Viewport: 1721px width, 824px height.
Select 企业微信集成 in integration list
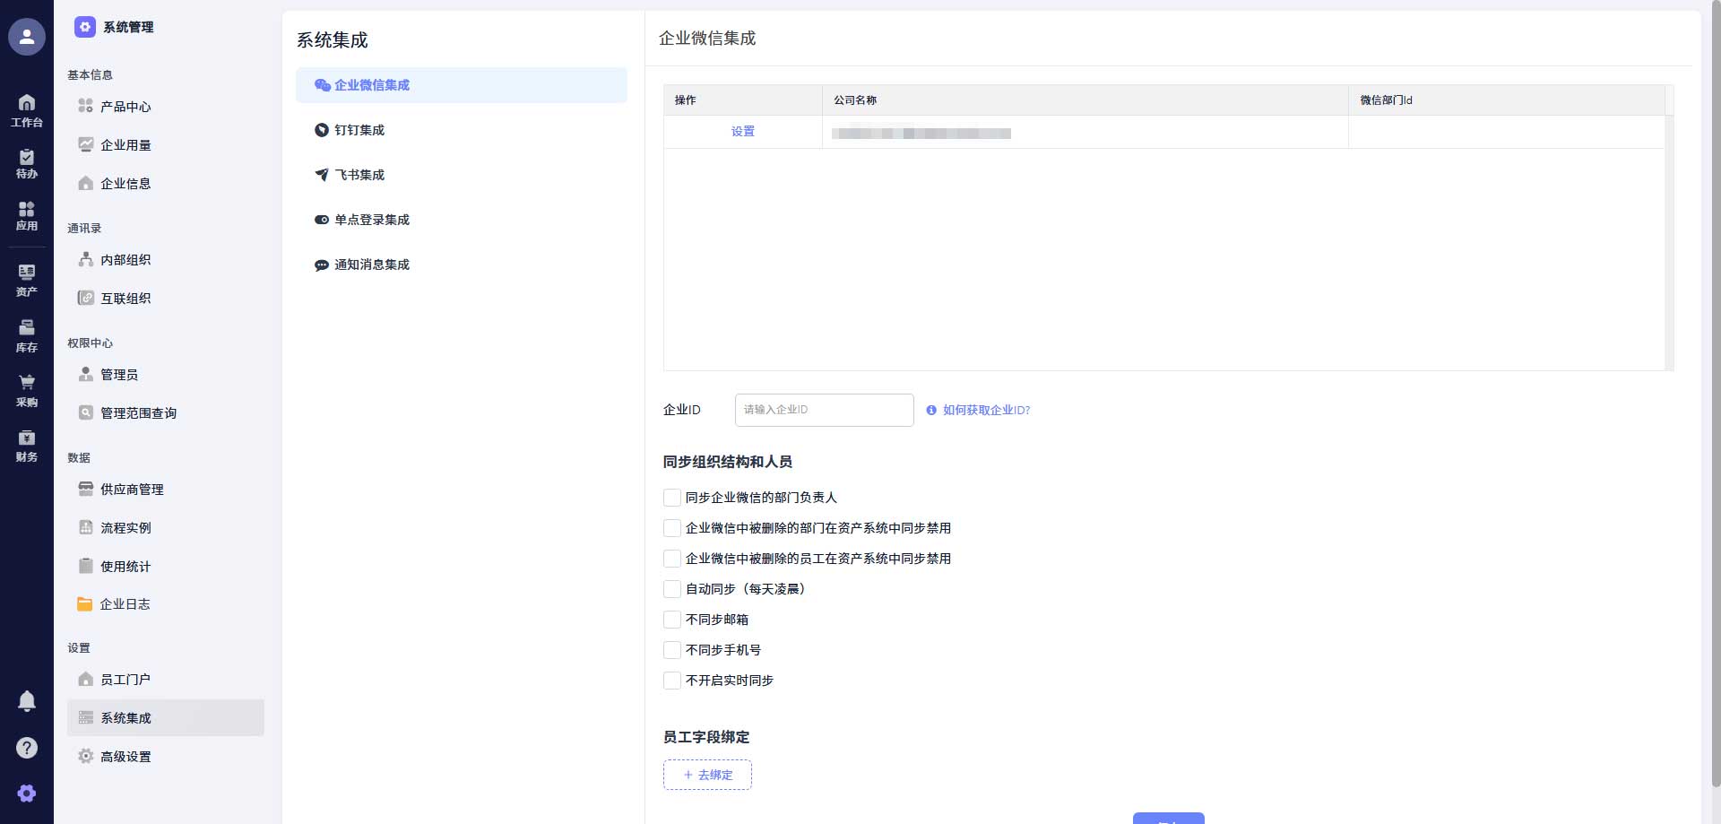coord(462,85)
